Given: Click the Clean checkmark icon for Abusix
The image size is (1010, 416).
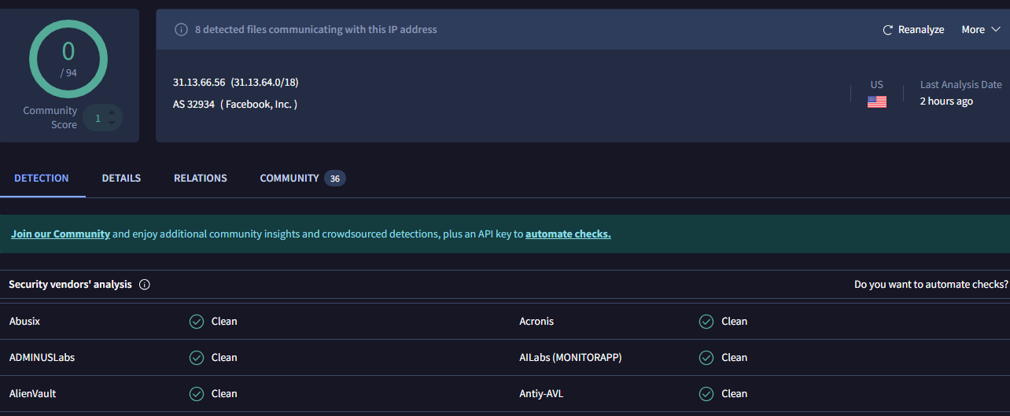Looking at the screenshot, I should [x=197, y=322].
